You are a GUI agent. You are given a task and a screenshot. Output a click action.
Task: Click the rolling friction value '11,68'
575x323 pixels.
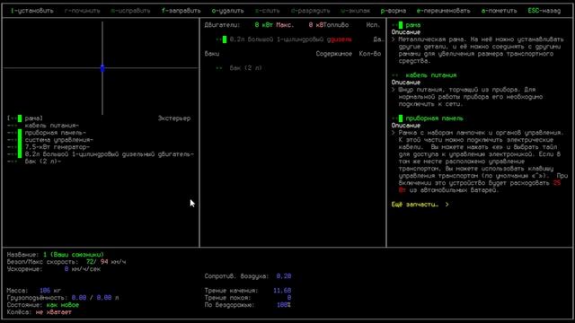click(282, 291)
